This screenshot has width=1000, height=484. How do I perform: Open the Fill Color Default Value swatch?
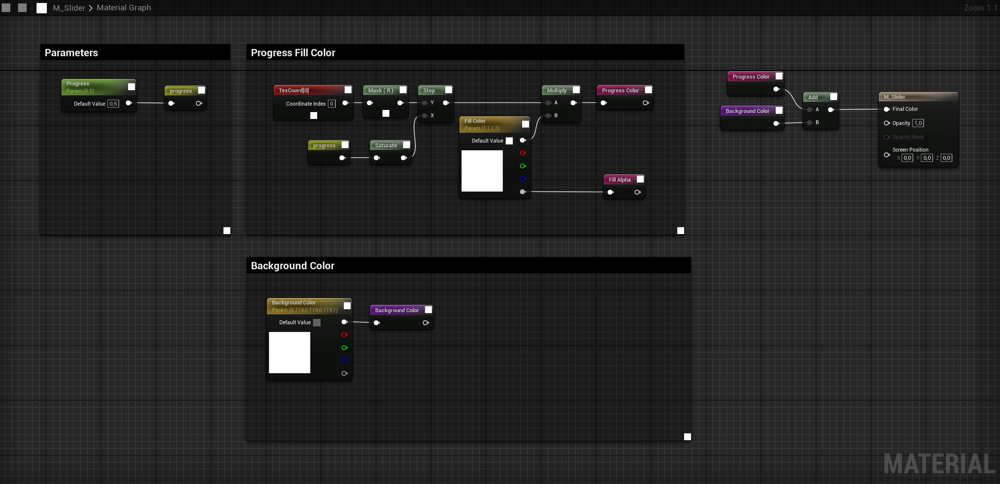pos(509,141)
